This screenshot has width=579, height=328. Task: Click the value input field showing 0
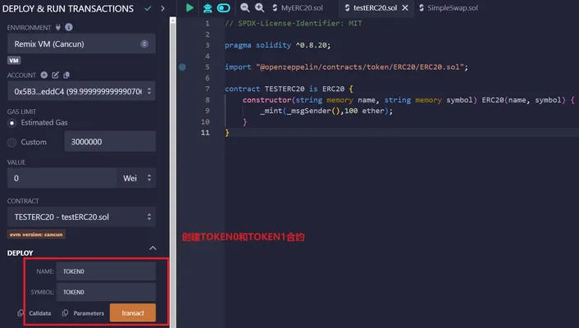pos(62,178)
